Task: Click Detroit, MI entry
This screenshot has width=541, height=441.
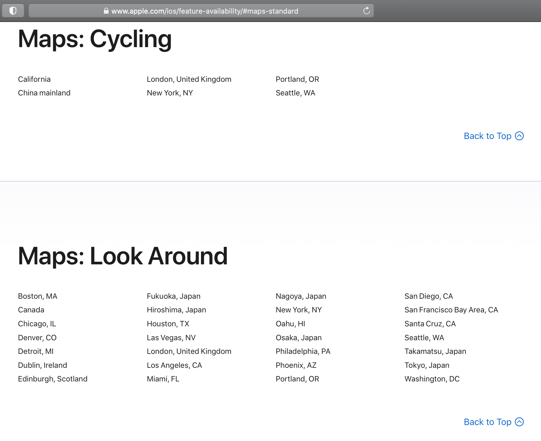Action: click(36, 351)
